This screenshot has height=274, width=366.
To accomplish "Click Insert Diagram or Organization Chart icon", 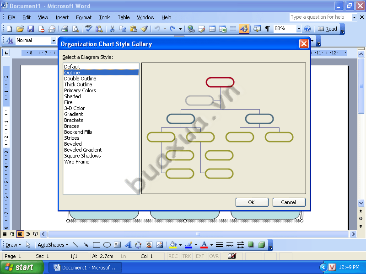I will (x=139, y=245).
